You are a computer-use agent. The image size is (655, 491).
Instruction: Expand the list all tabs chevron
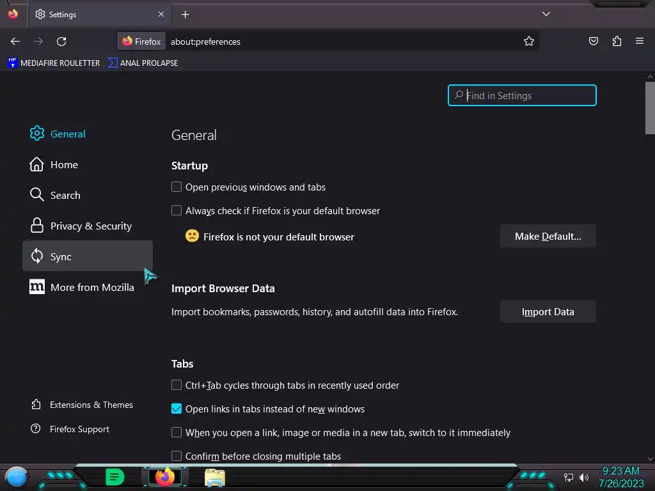[546, 14]
